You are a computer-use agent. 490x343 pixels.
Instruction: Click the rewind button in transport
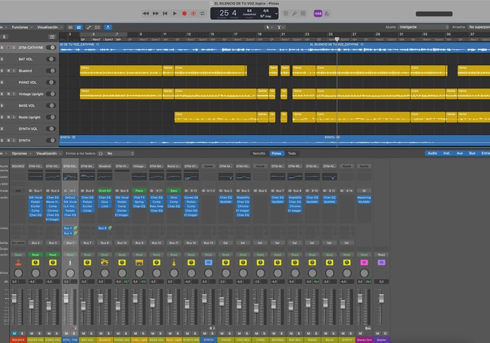pos(145,13)
